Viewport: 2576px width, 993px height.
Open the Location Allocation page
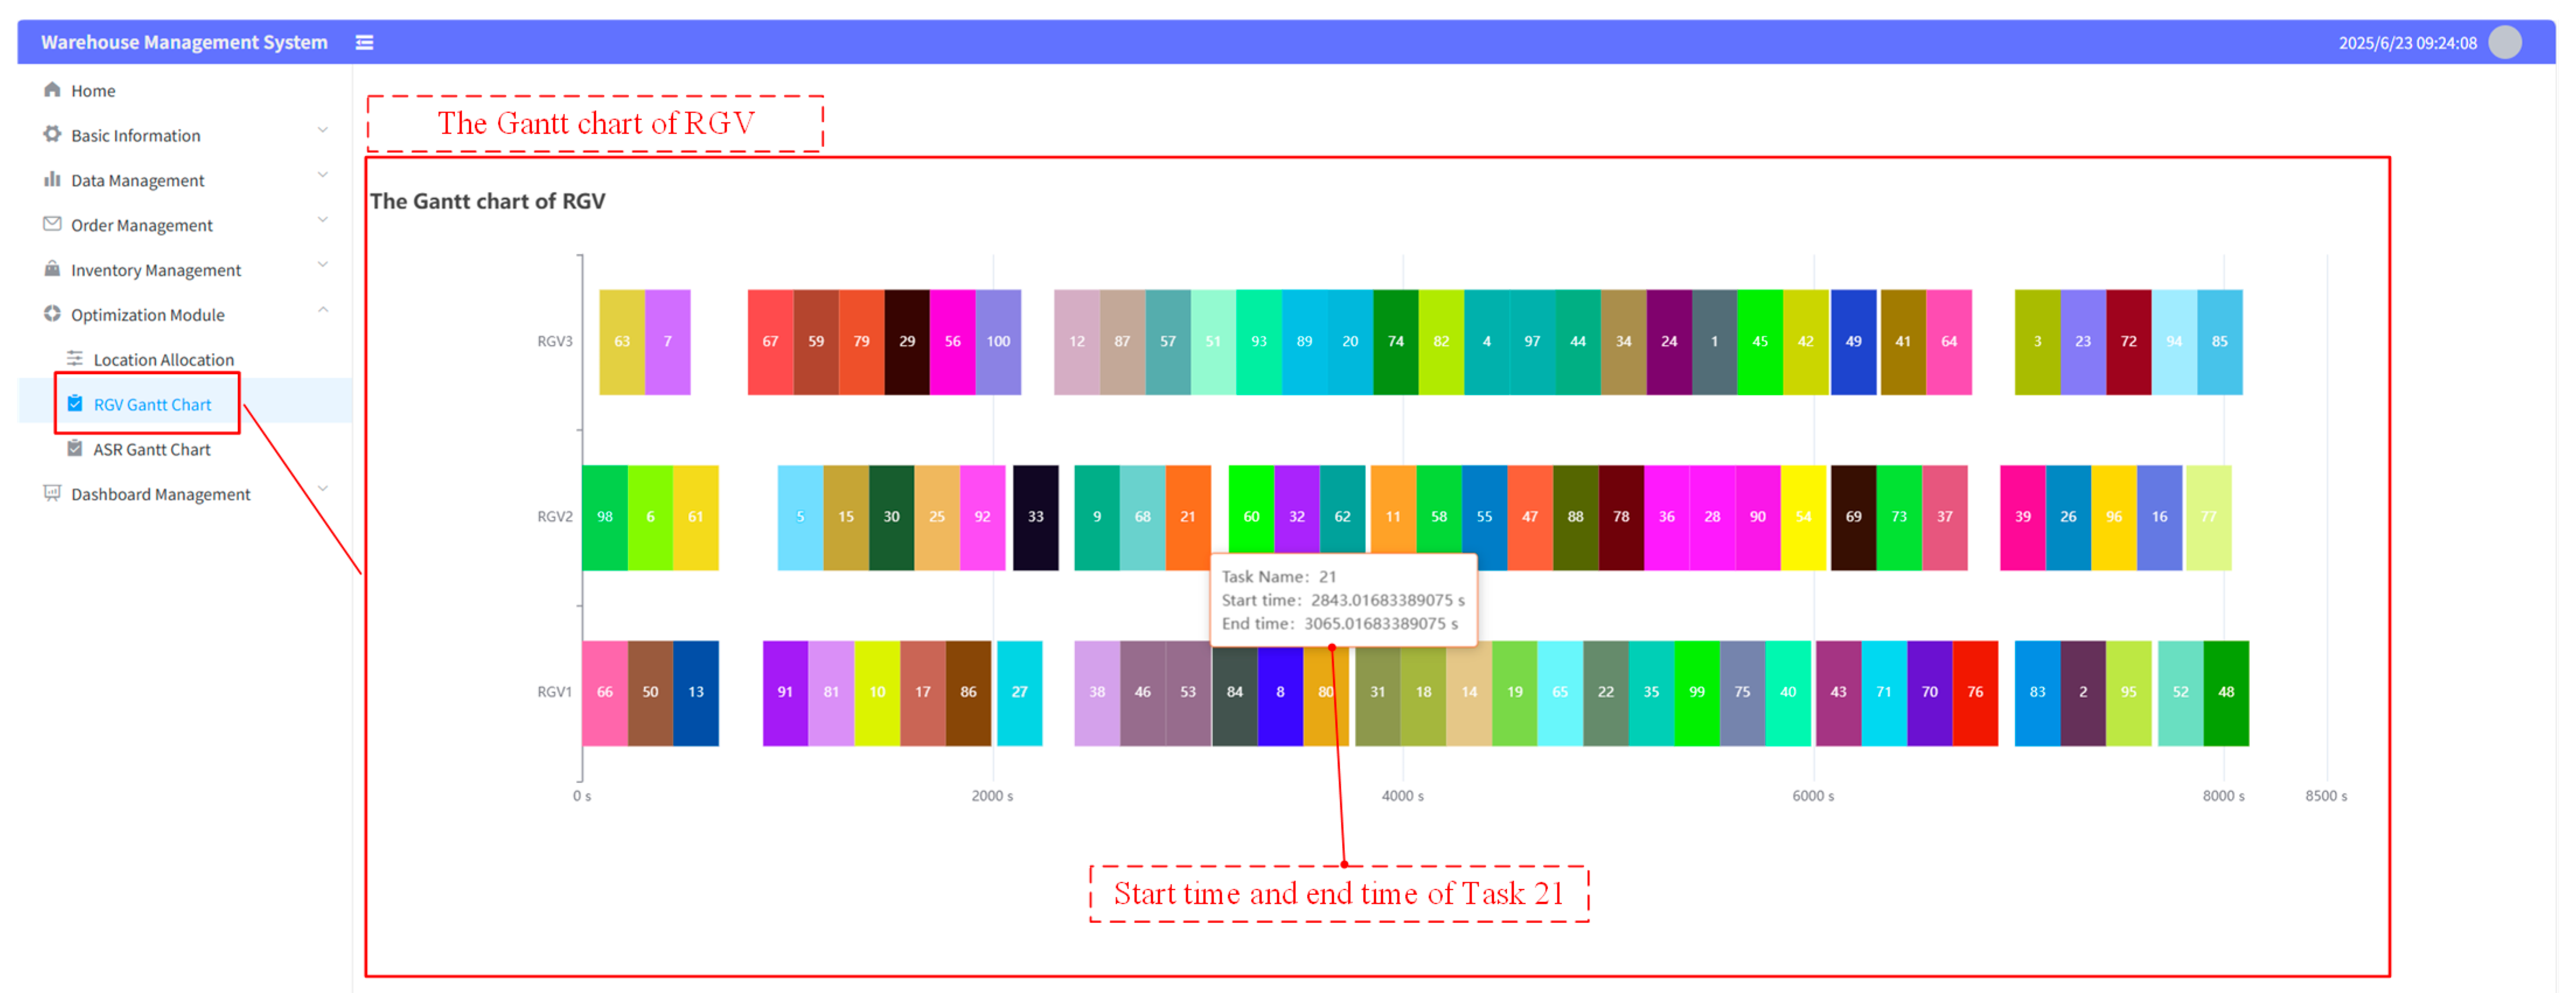coord(163,359)
